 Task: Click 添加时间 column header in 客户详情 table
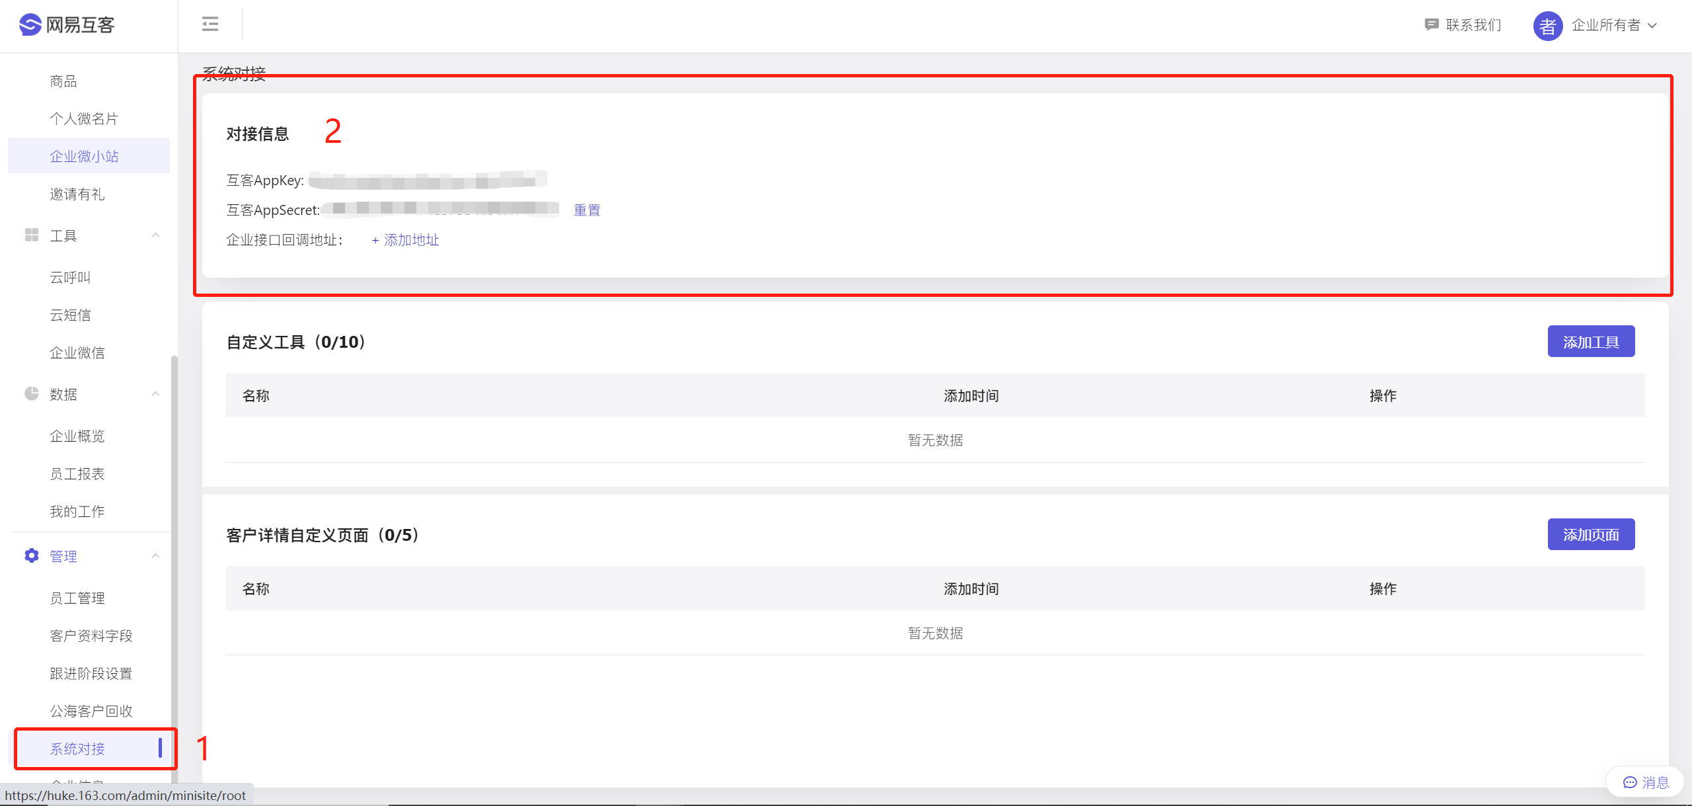971,589
